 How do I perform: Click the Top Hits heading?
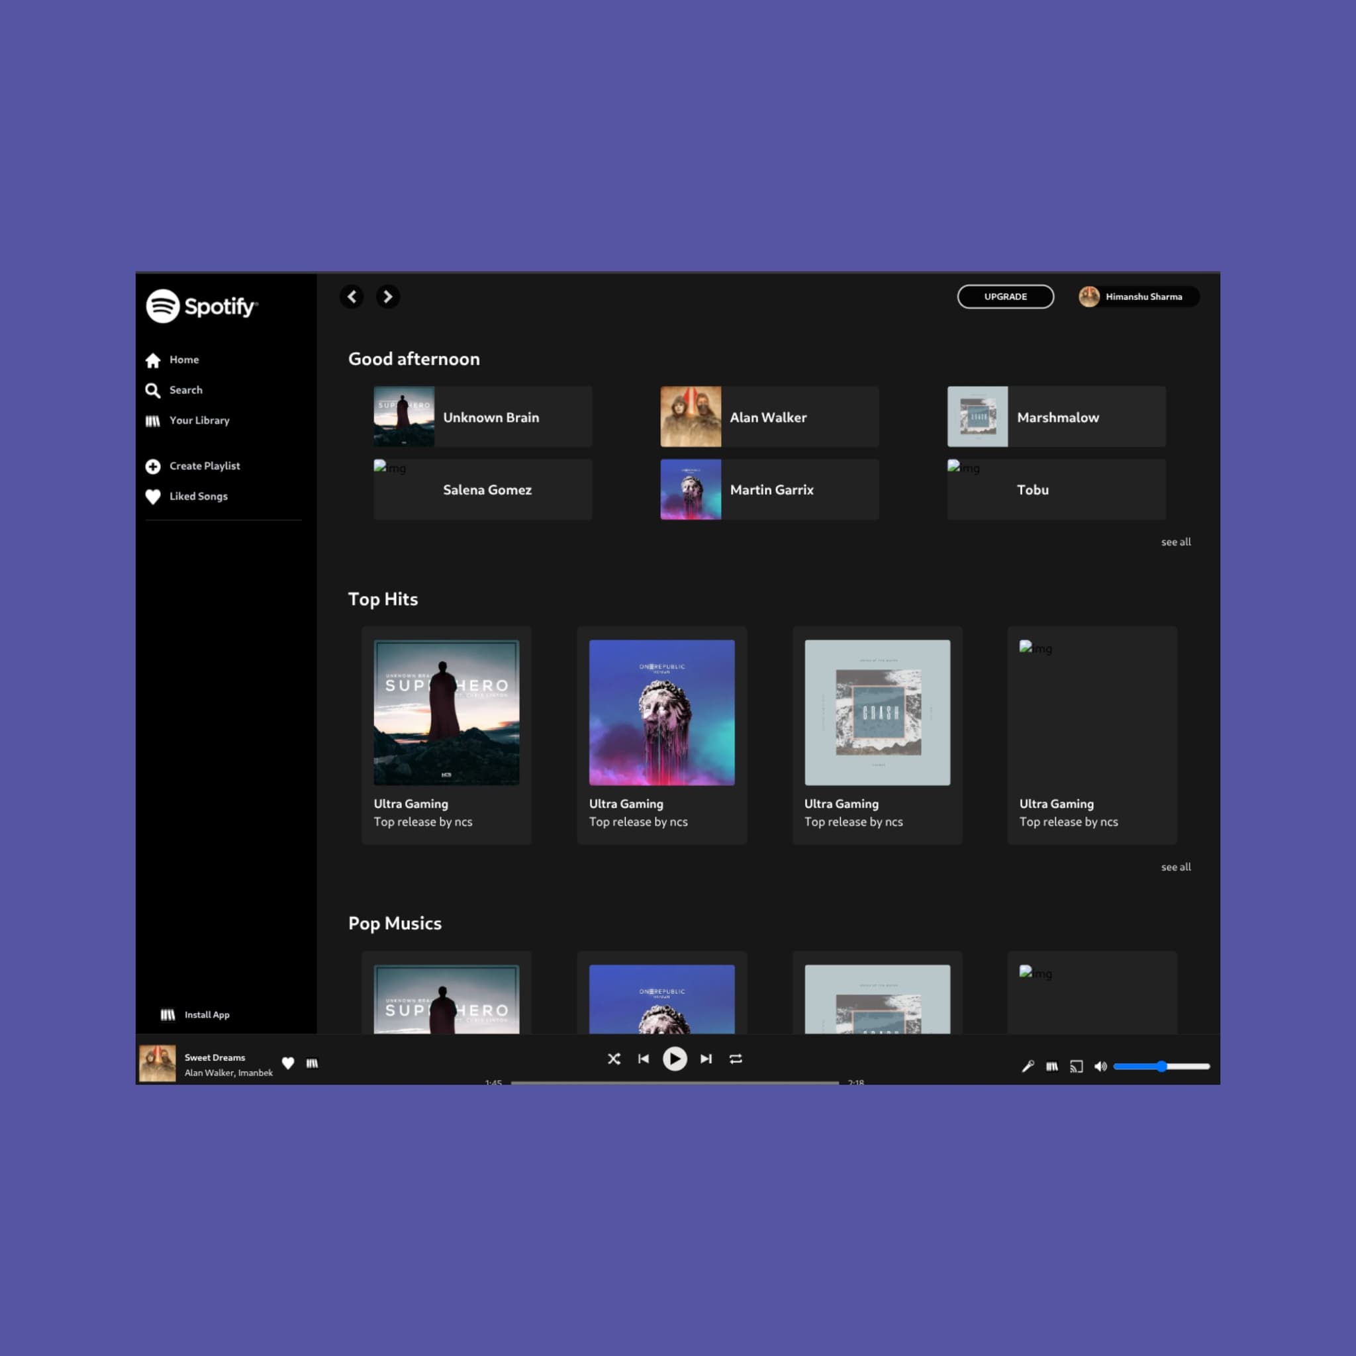coord(383,599)
